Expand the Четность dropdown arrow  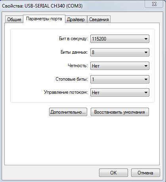pos(146,66)
